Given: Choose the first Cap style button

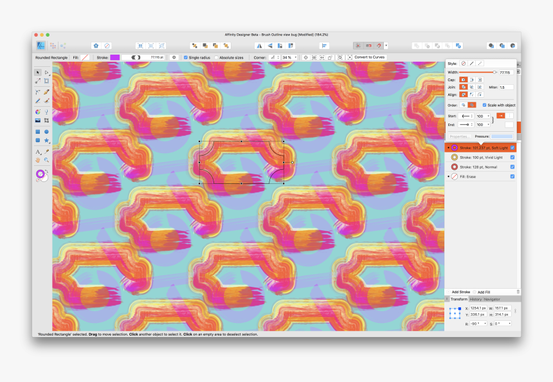Looking at the screenshot, I should pos(464,80).
